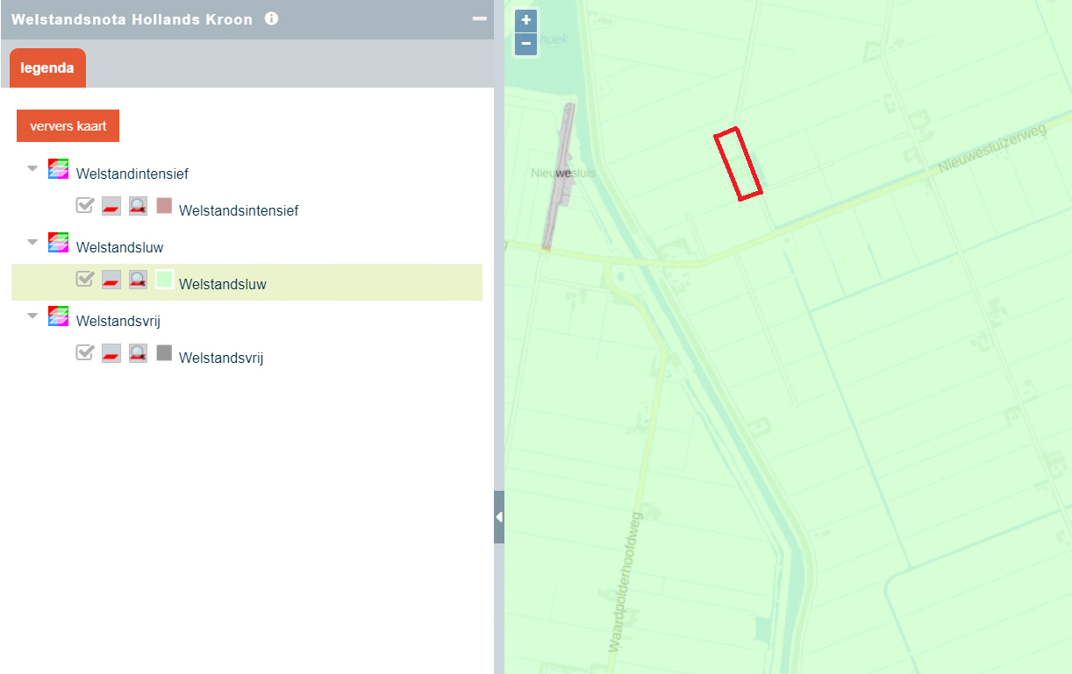Toggle the Welstandsvrij layer checkbox
Viewport: 1072px width, 674px height.
[85, 352]
